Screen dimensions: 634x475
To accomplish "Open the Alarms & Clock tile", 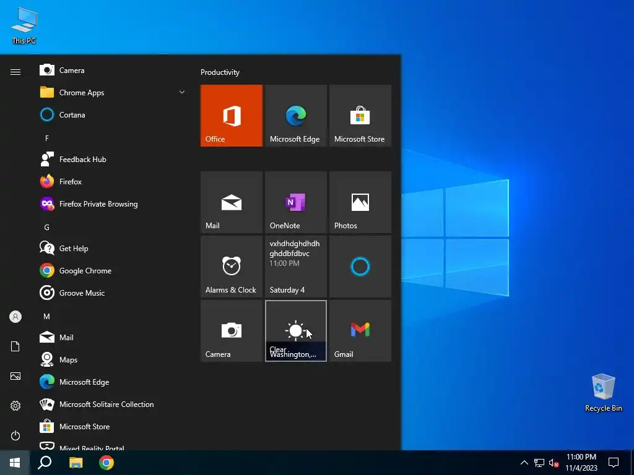I will point(232,267).
